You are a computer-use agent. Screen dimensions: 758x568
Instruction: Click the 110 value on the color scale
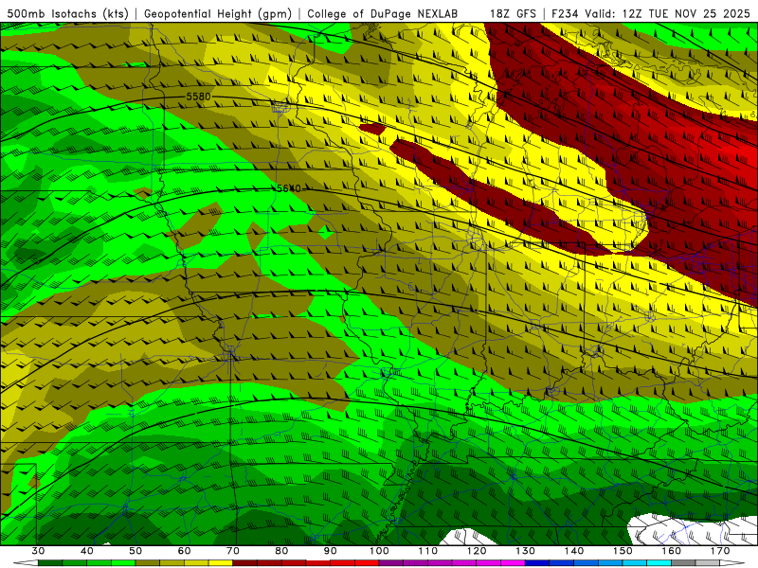click(428, 551)
